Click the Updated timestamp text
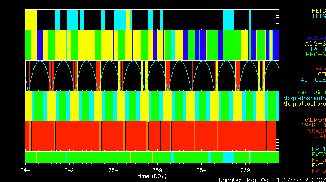This screenshot has height=182, width=326. [272, 179]
